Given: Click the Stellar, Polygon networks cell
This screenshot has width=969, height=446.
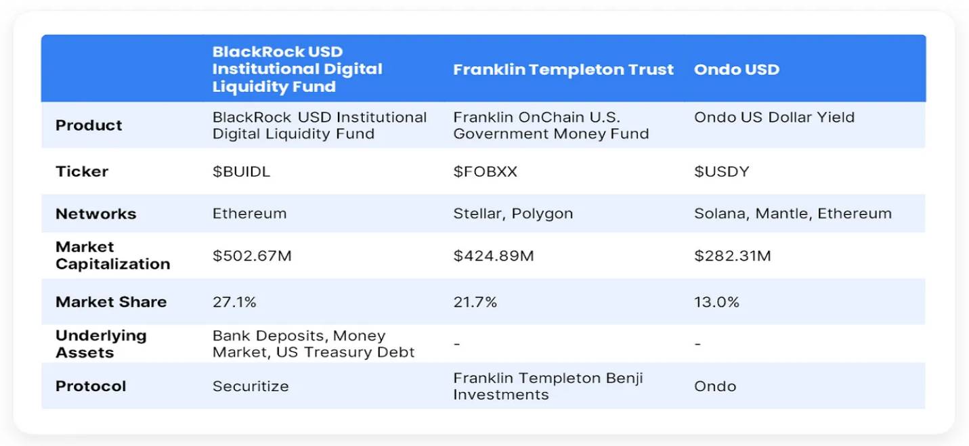Looking at the screenshot, I should 513,214.
